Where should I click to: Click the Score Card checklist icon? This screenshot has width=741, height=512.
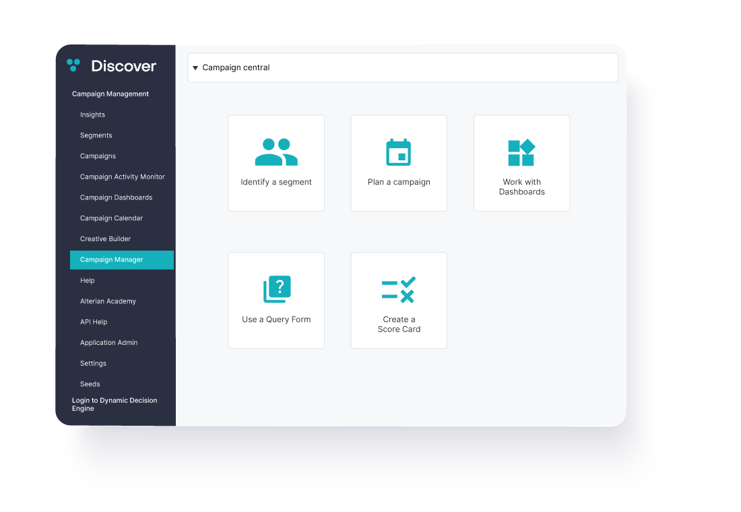pos(398,290)
